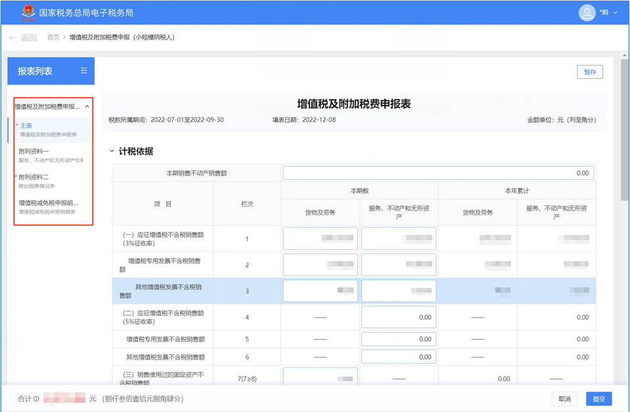Go to 首页 in the breadcrumb

tap(53, 37)
